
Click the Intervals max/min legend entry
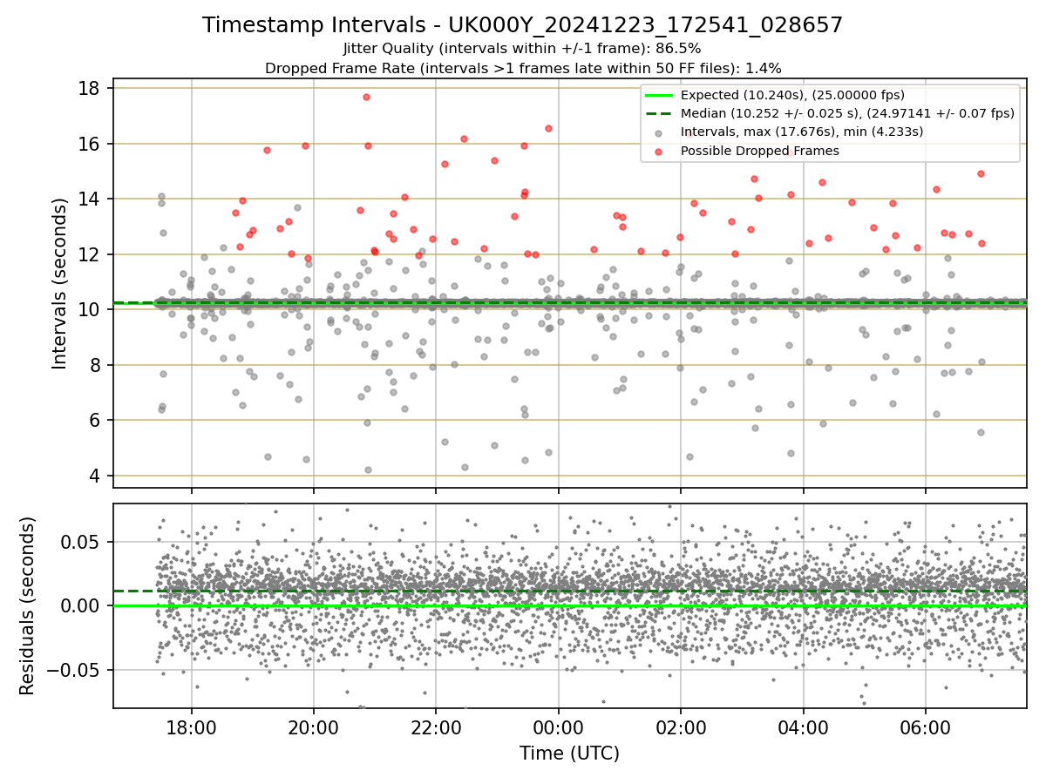(x=802, y=132)
